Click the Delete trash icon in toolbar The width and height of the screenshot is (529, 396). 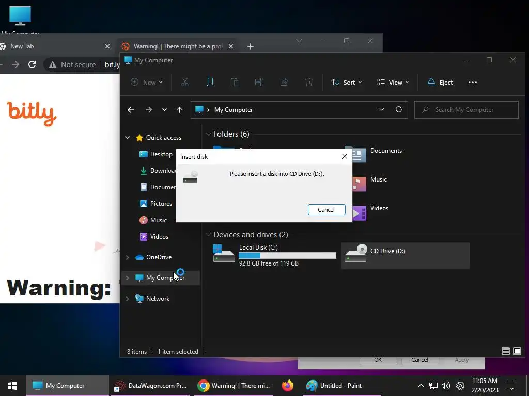pos(309,82)
